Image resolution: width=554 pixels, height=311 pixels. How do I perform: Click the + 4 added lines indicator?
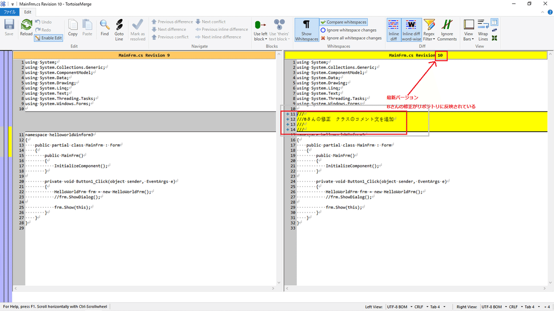(548, 306)
